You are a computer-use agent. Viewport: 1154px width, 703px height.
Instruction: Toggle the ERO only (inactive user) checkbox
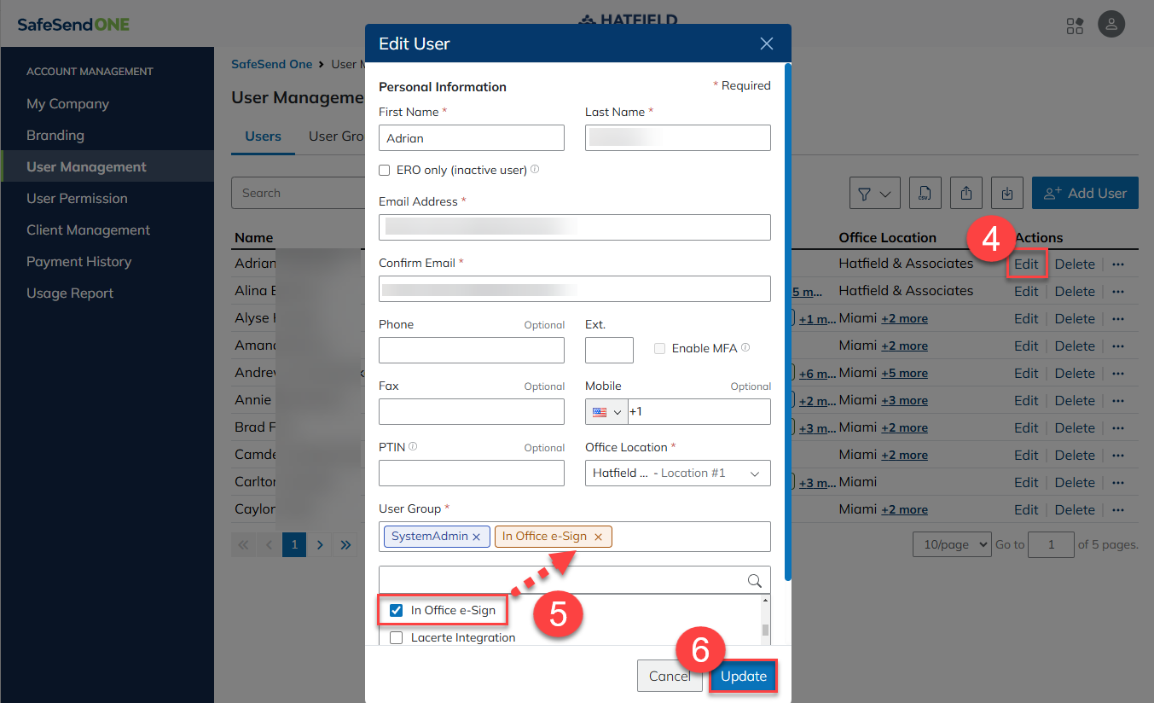pyautogui.click(x=385, y=171)
